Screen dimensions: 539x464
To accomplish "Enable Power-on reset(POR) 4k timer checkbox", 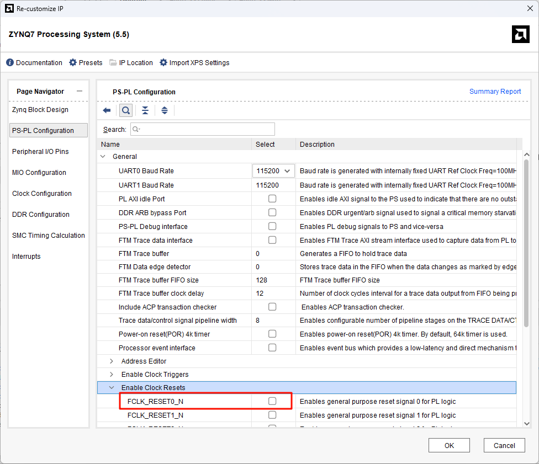I will coord(272,334).
